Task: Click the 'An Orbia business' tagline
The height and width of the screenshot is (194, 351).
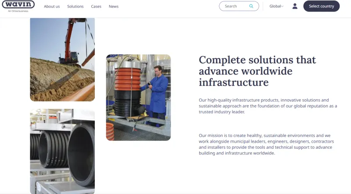Action: coord(18,11)
